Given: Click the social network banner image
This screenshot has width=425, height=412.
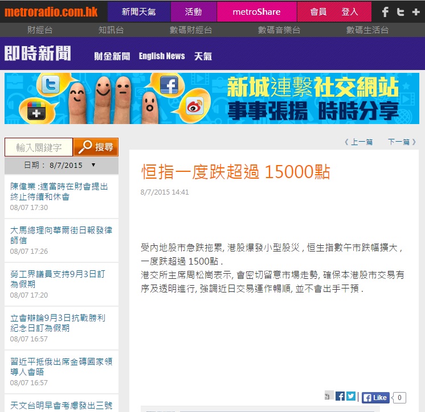Looking at the screenshot, I should [x=212, y=98].
